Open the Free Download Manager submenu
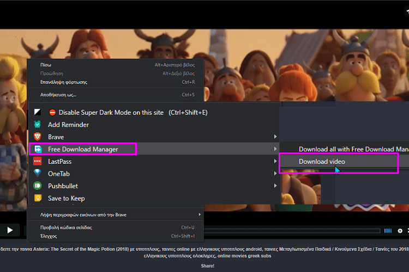Screen dimensions: 409x272 point(154,149)
